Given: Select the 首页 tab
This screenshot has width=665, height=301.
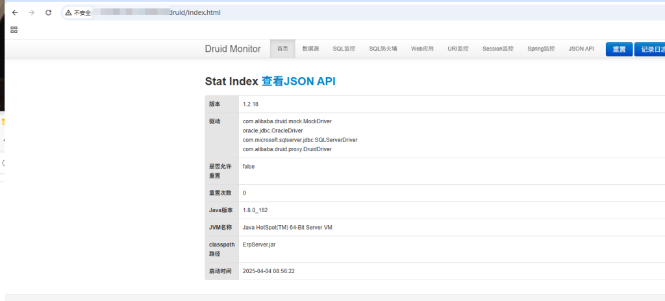Looking at the screenshot, I should tap(282, 49).
